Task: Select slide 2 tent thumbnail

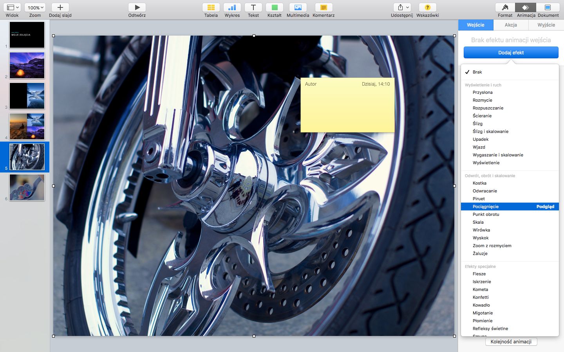Action: (x=27, y=65)
